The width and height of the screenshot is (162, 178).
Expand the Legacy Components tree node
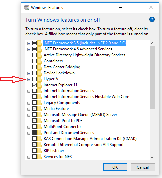[29, 103]
